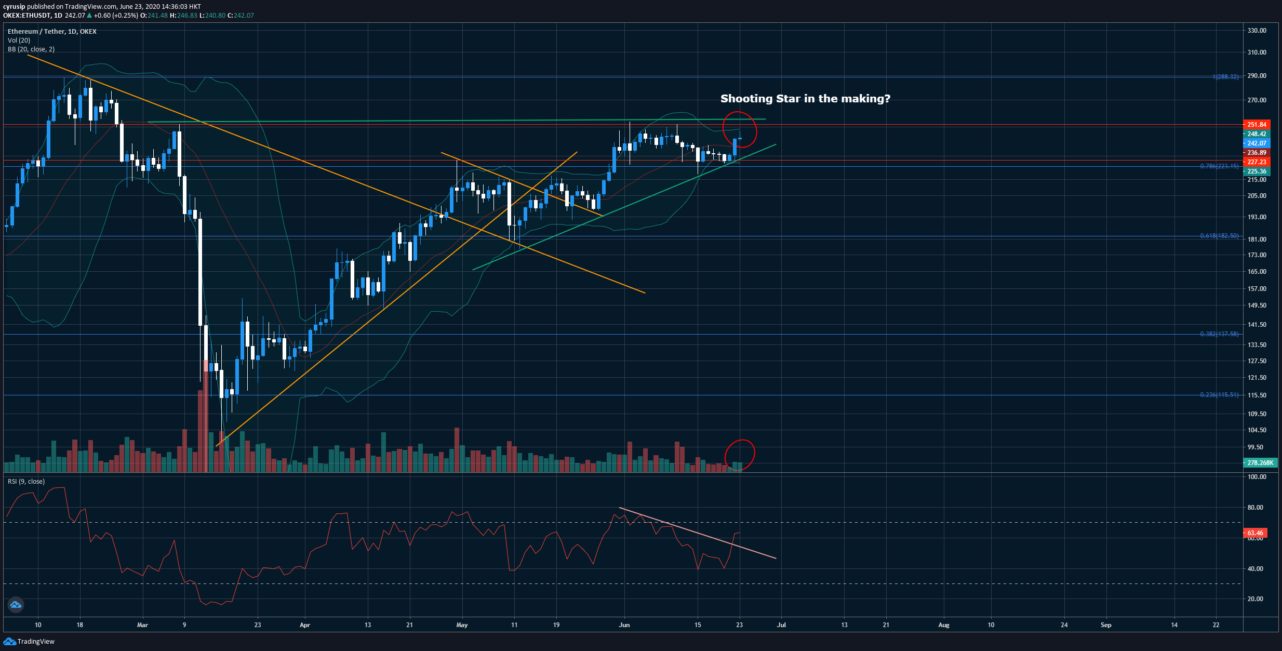Click the 'May' date on time axis

pos(462,625)
